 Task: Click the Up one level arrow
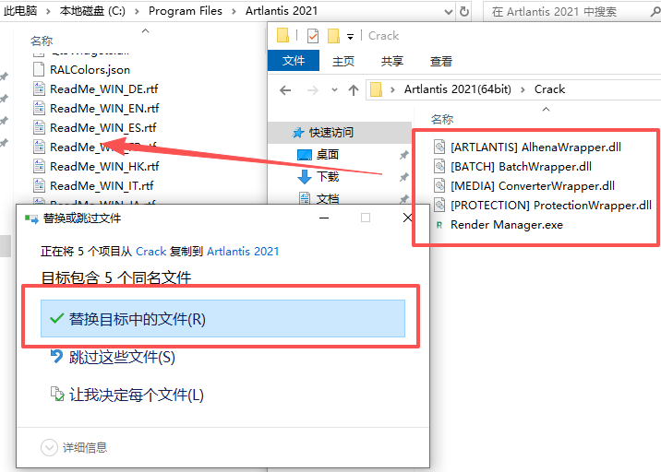click(354, 90)
